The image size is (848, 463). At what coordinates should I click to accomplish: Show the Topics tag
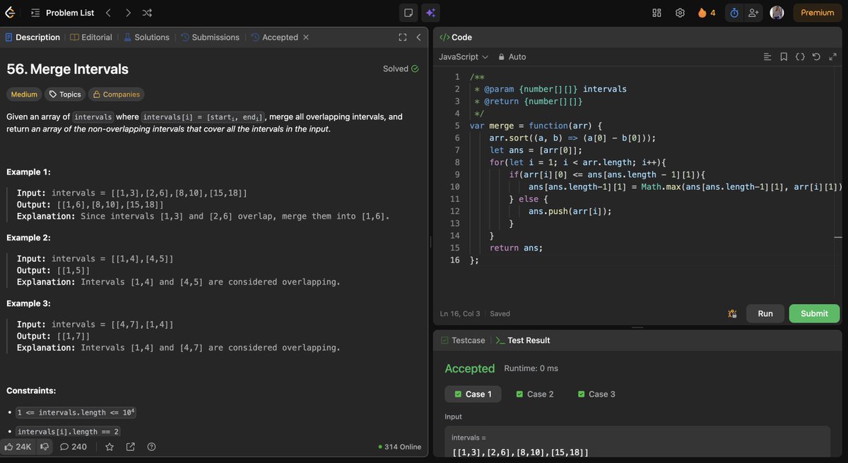coord(65,94)
